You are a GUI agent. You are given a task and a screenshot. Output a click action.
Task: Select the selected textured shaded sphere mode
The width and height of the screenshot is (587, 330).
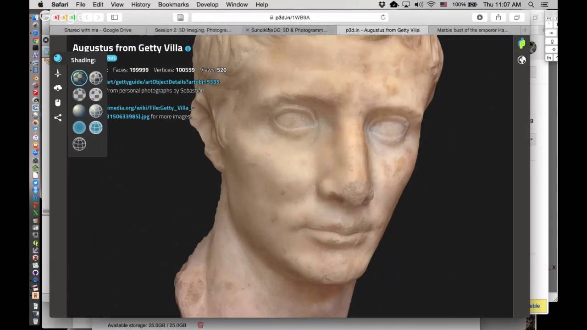pos(79,78)
